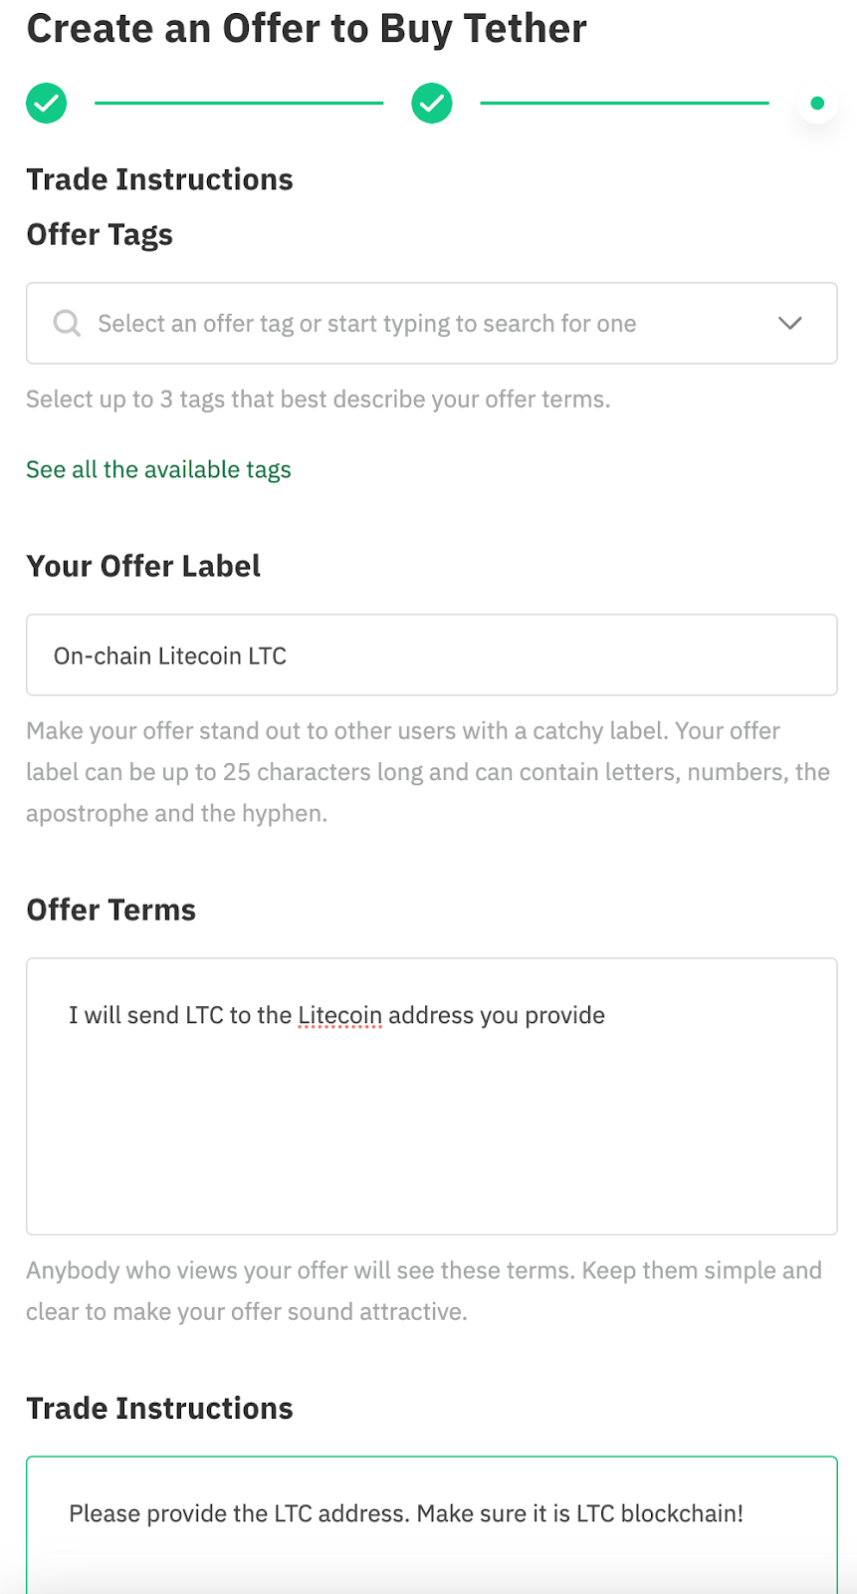857x1594 pixels.
Task: Click the 25 characters long label hint text
Action: coord(428,772)
